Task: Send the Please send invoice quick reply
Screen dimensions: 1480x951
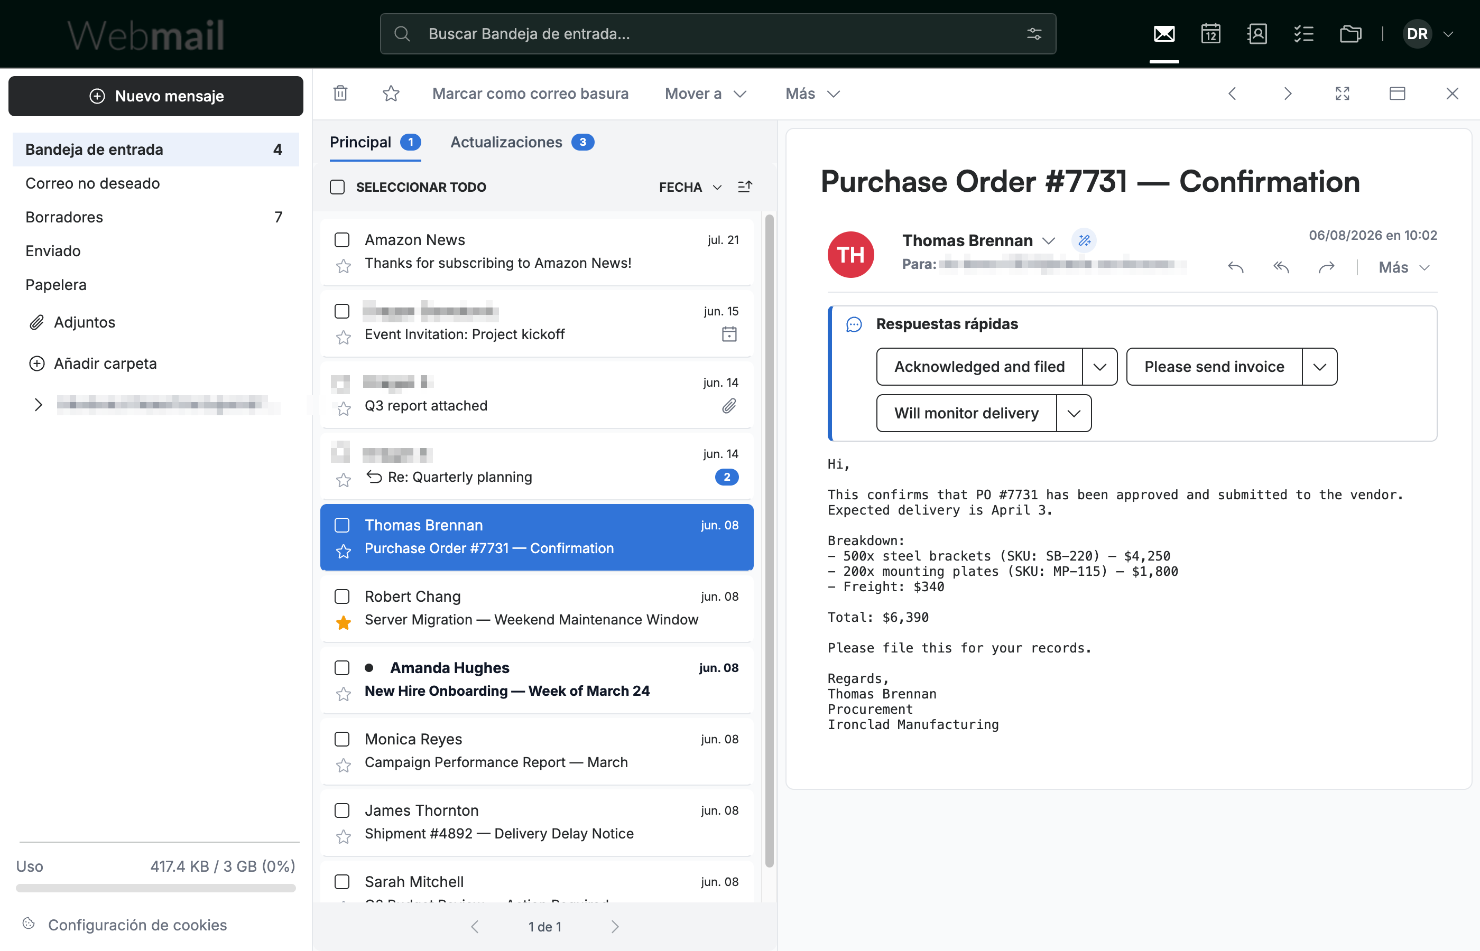Action: tap(1214, 367)
